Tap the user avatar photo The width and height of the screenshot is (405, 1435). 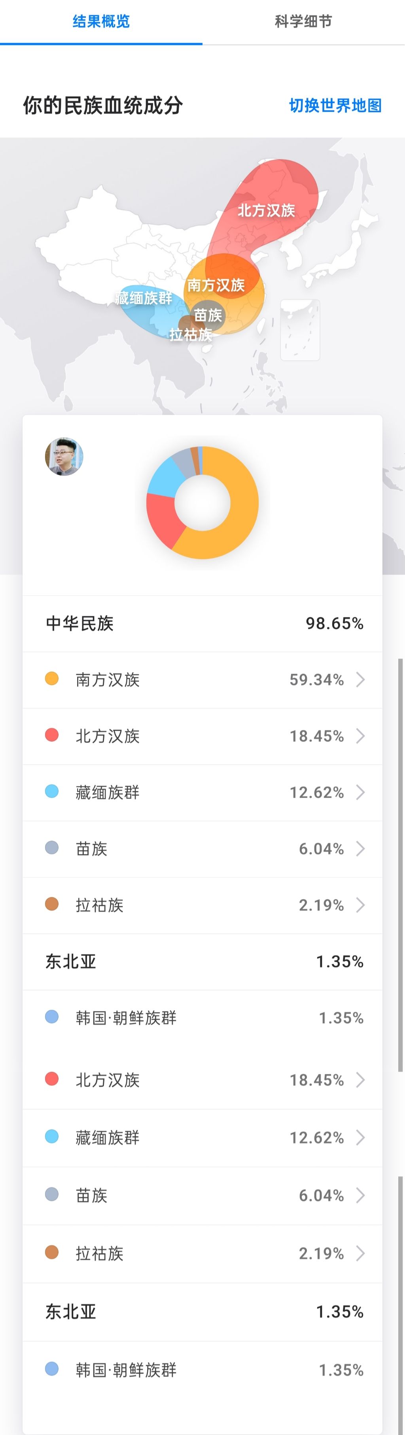(x=64, y=456)
